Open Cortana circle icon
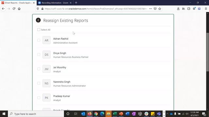The height and width of the screenshot is (117, 209). coord(68,114)
